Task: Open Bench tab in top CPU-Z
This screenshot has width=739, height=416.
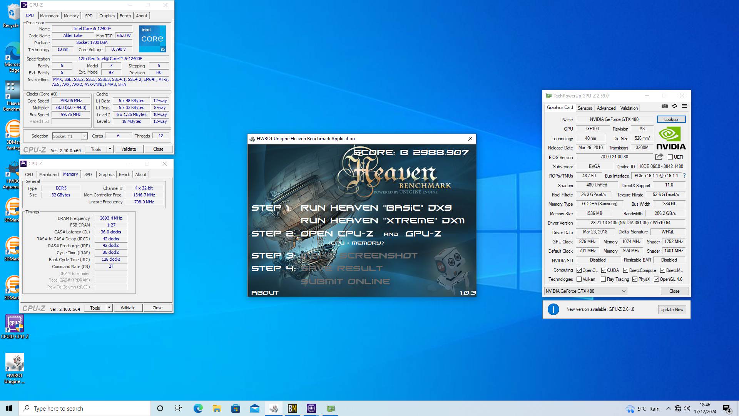Action: coord(125,16)
